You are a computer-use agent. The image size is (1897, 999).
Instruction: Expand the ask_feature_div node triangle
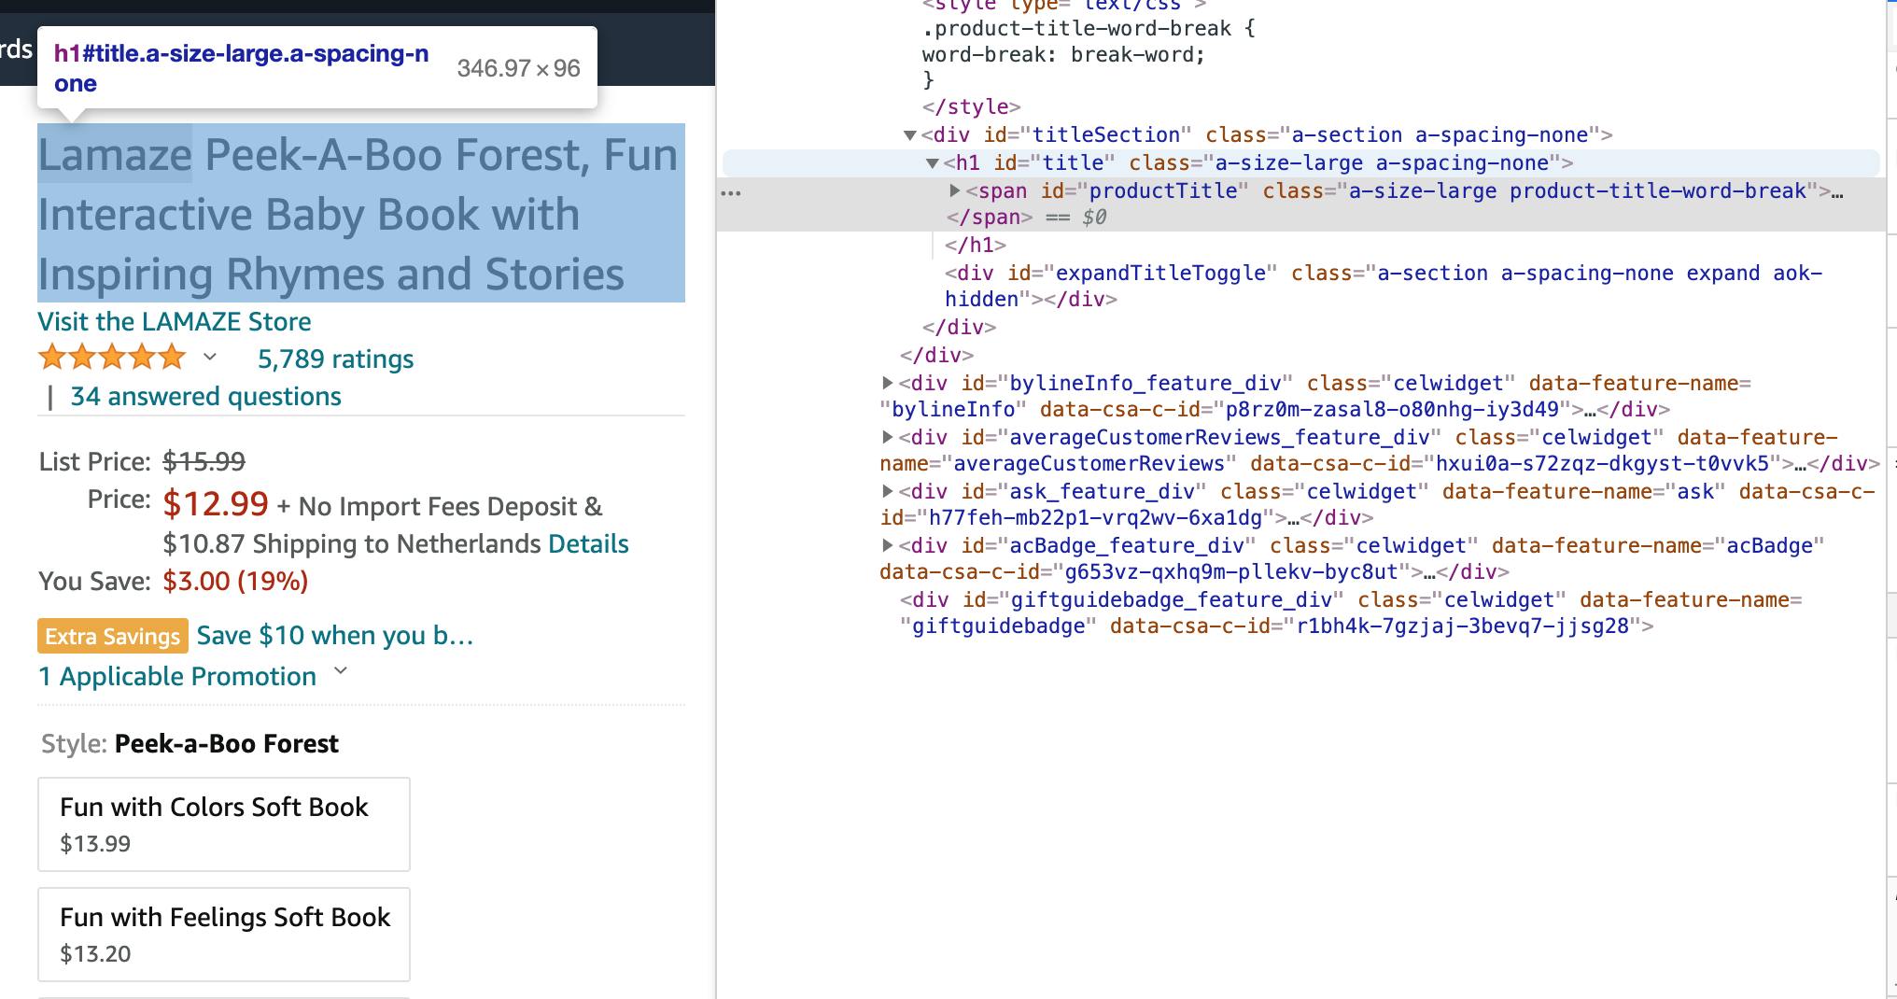[888, 491]
